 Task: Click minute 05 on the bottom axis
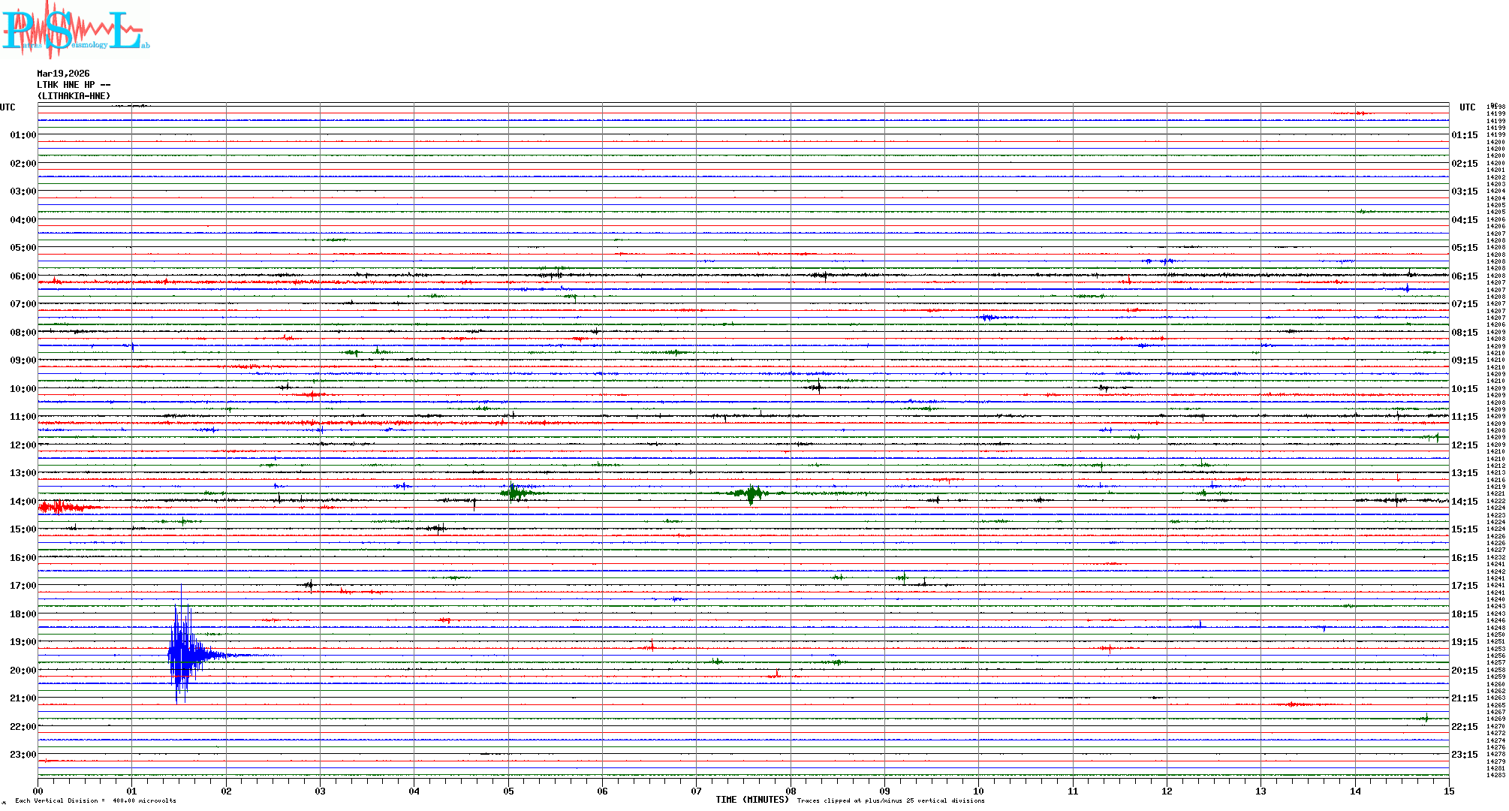pyautogui.click(x=508, y=791)
